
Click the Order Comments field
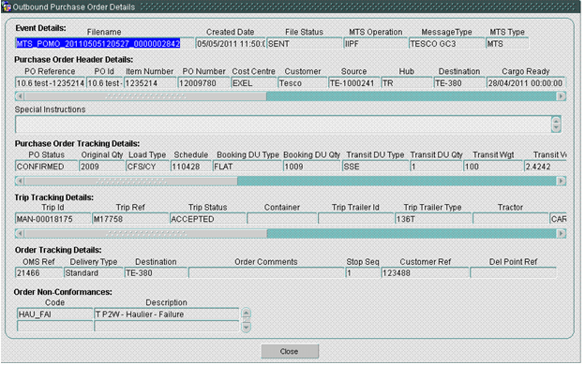click(x=266, y=273)
